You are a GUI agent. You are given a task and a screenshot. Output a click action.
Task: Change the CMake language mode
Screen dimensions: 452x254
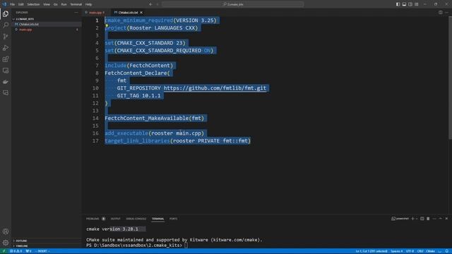430,251
